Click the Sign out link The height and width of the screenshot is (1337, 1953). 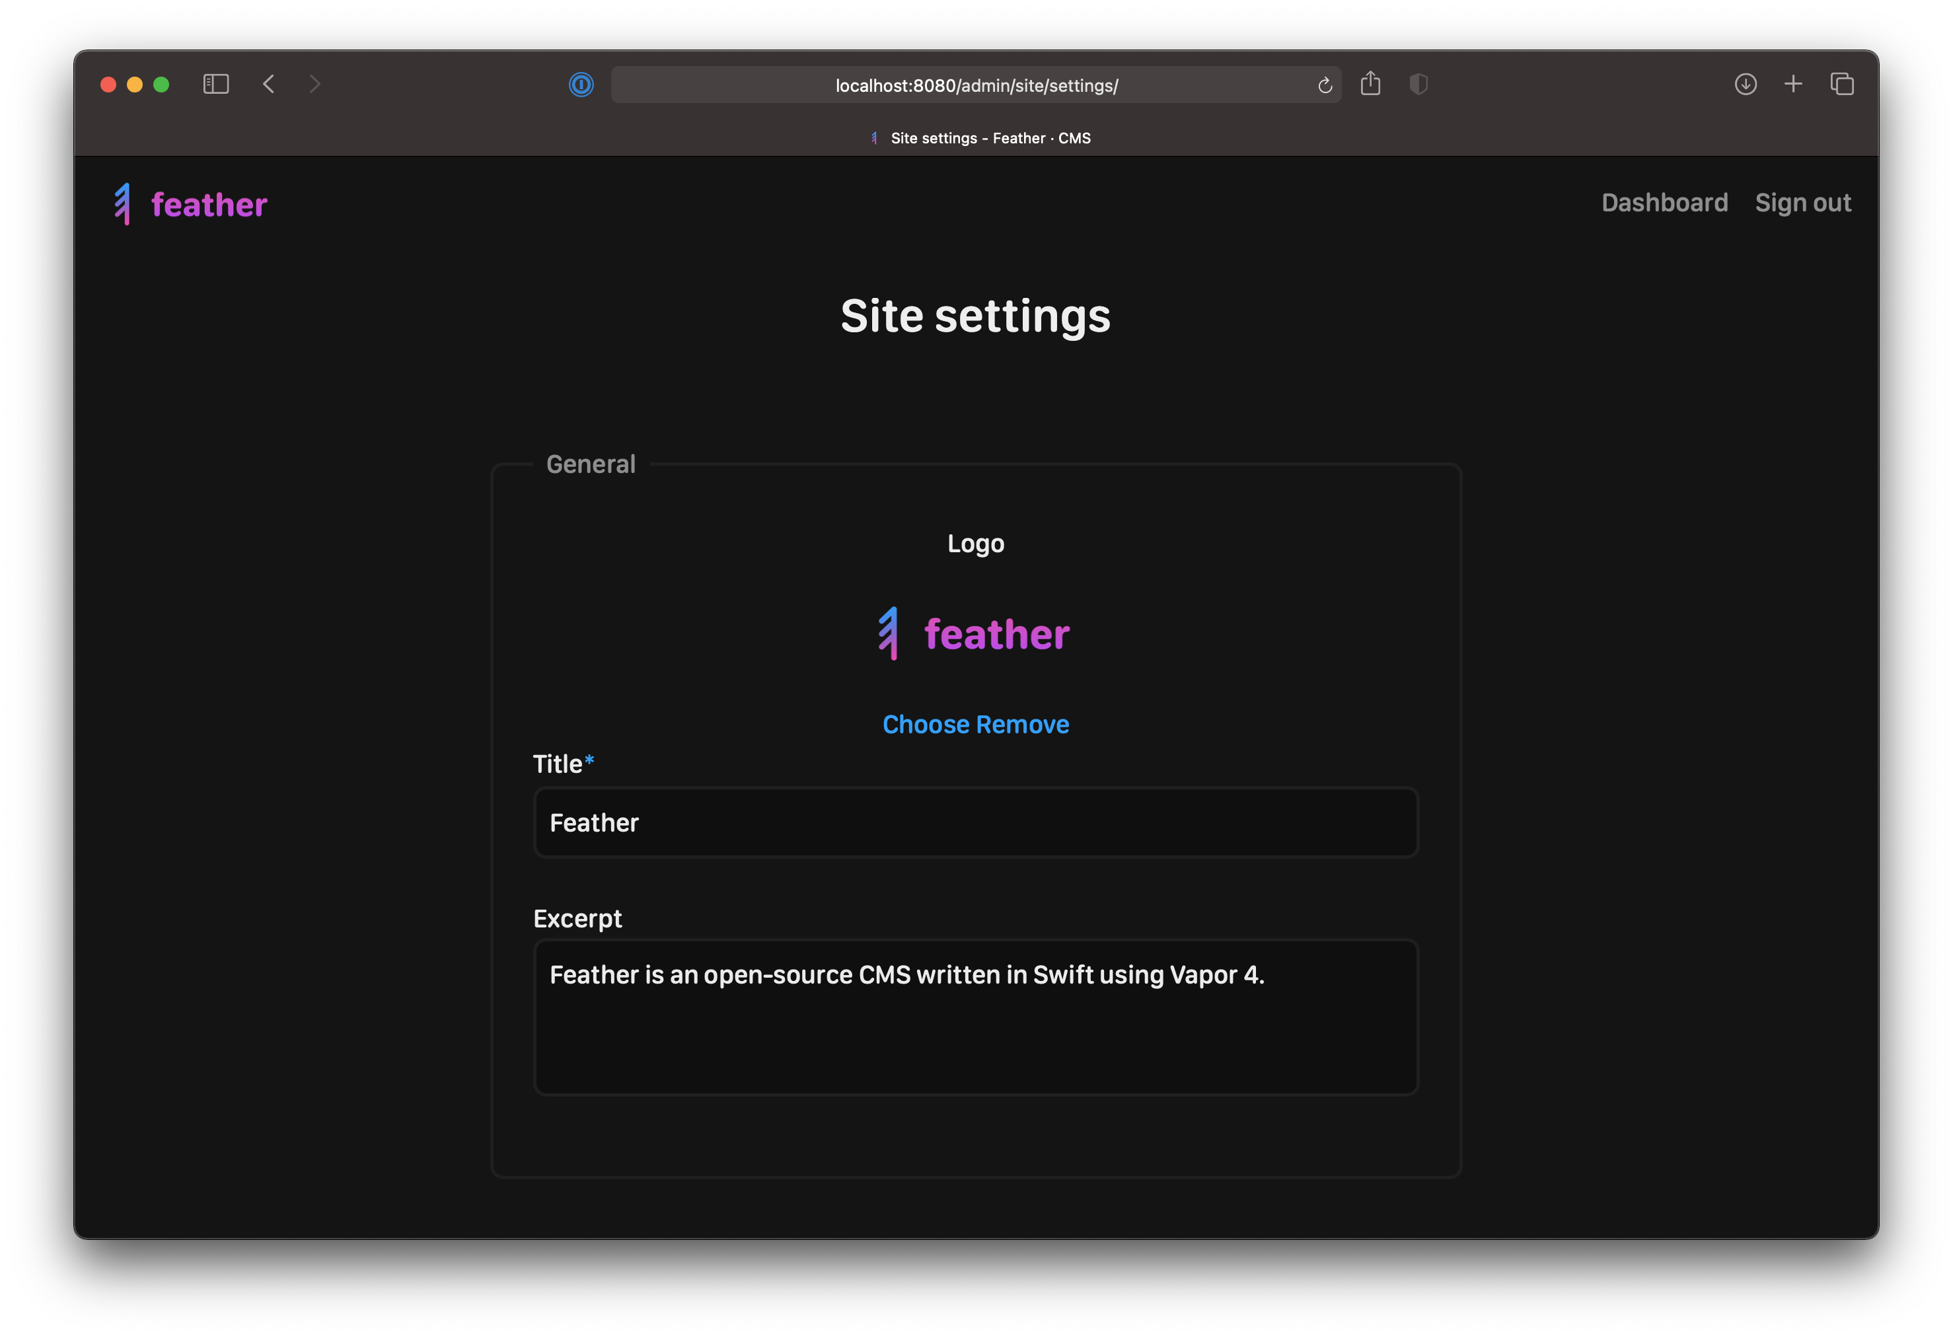click(1802, 203)
